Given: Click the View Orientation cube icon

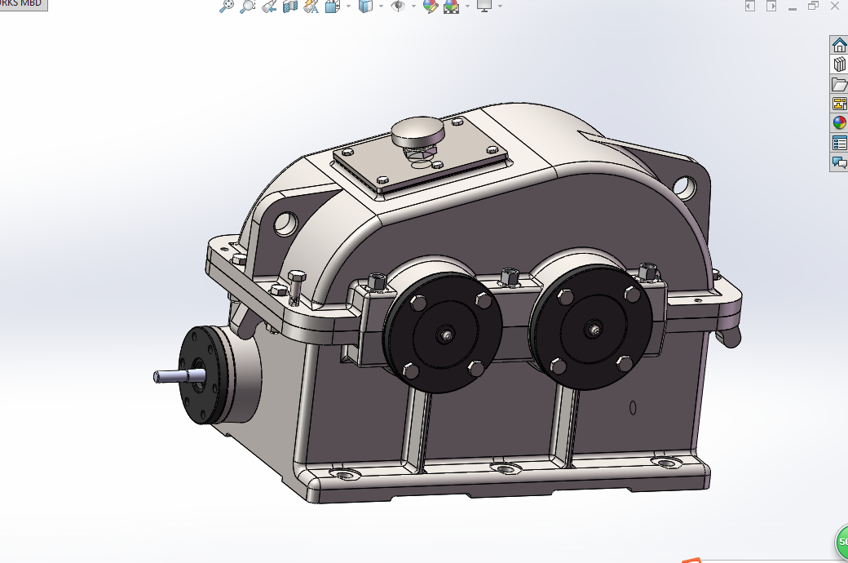Looking at the screenshot, I should [332, 6].
